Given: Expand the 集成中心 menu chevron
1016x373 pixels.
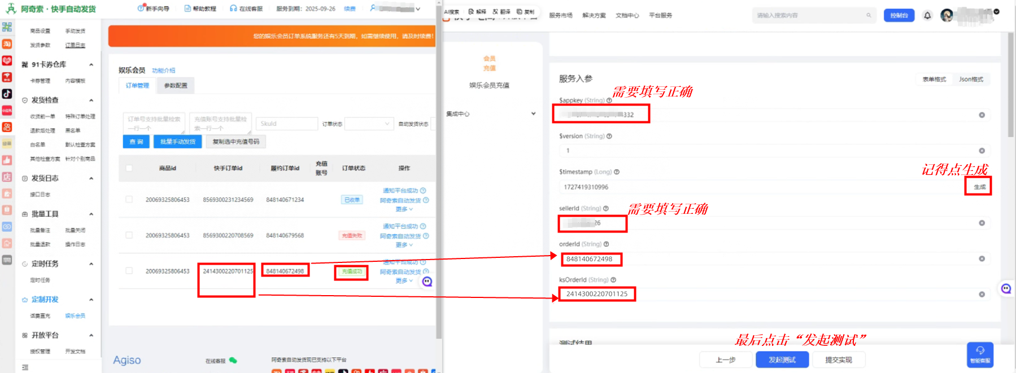Looking at the screenshot, I should point(533,114).
